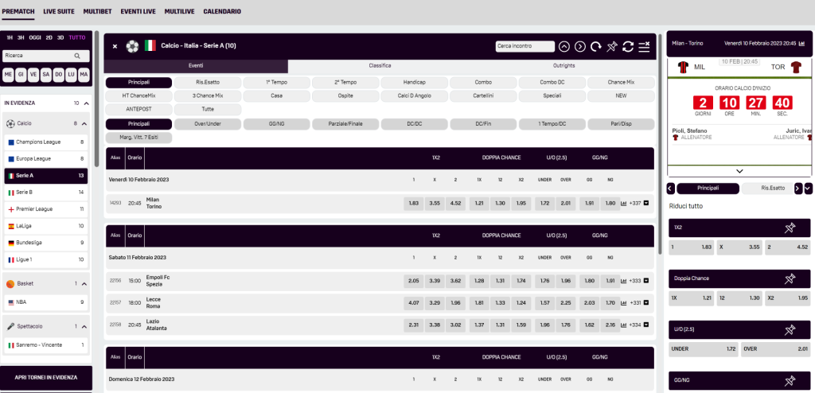Toggle the LU weekday filter
815x393 pixels.
click(x=71, y=75)
